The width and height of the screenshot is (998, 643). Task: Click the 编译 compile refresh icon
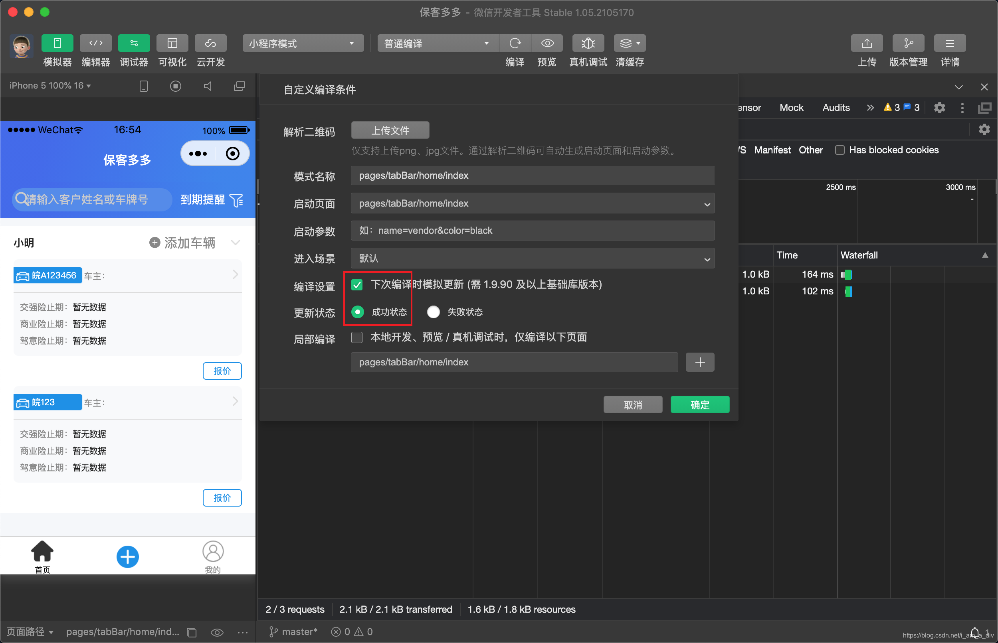[x=515, y=43]
